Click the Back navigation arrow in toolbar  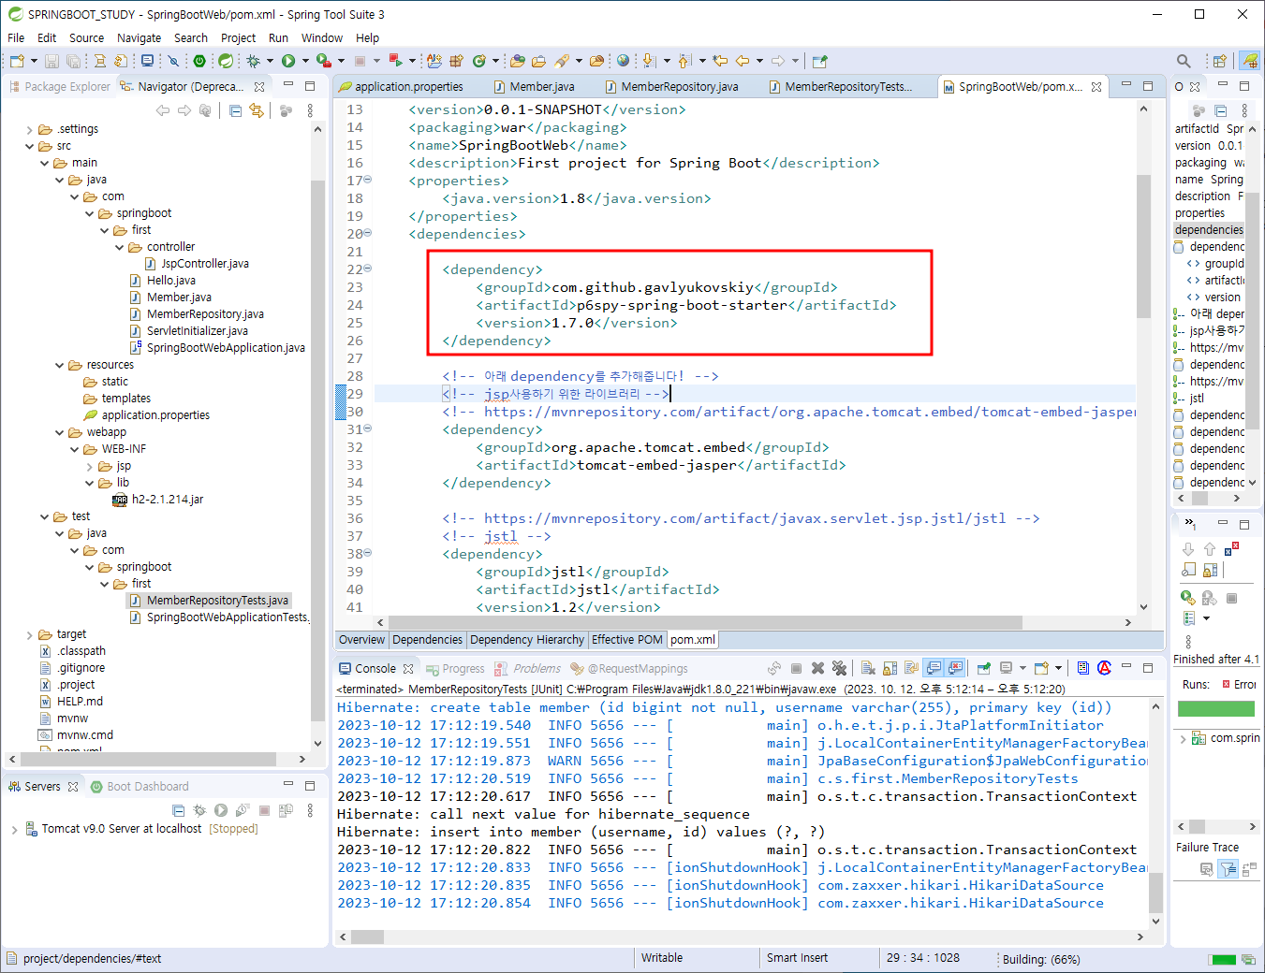743,61
